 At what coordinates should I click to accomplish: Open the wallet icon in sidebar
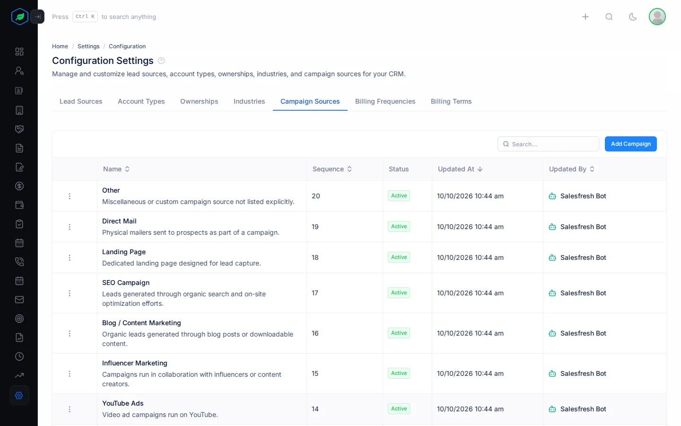click(19, 205)
